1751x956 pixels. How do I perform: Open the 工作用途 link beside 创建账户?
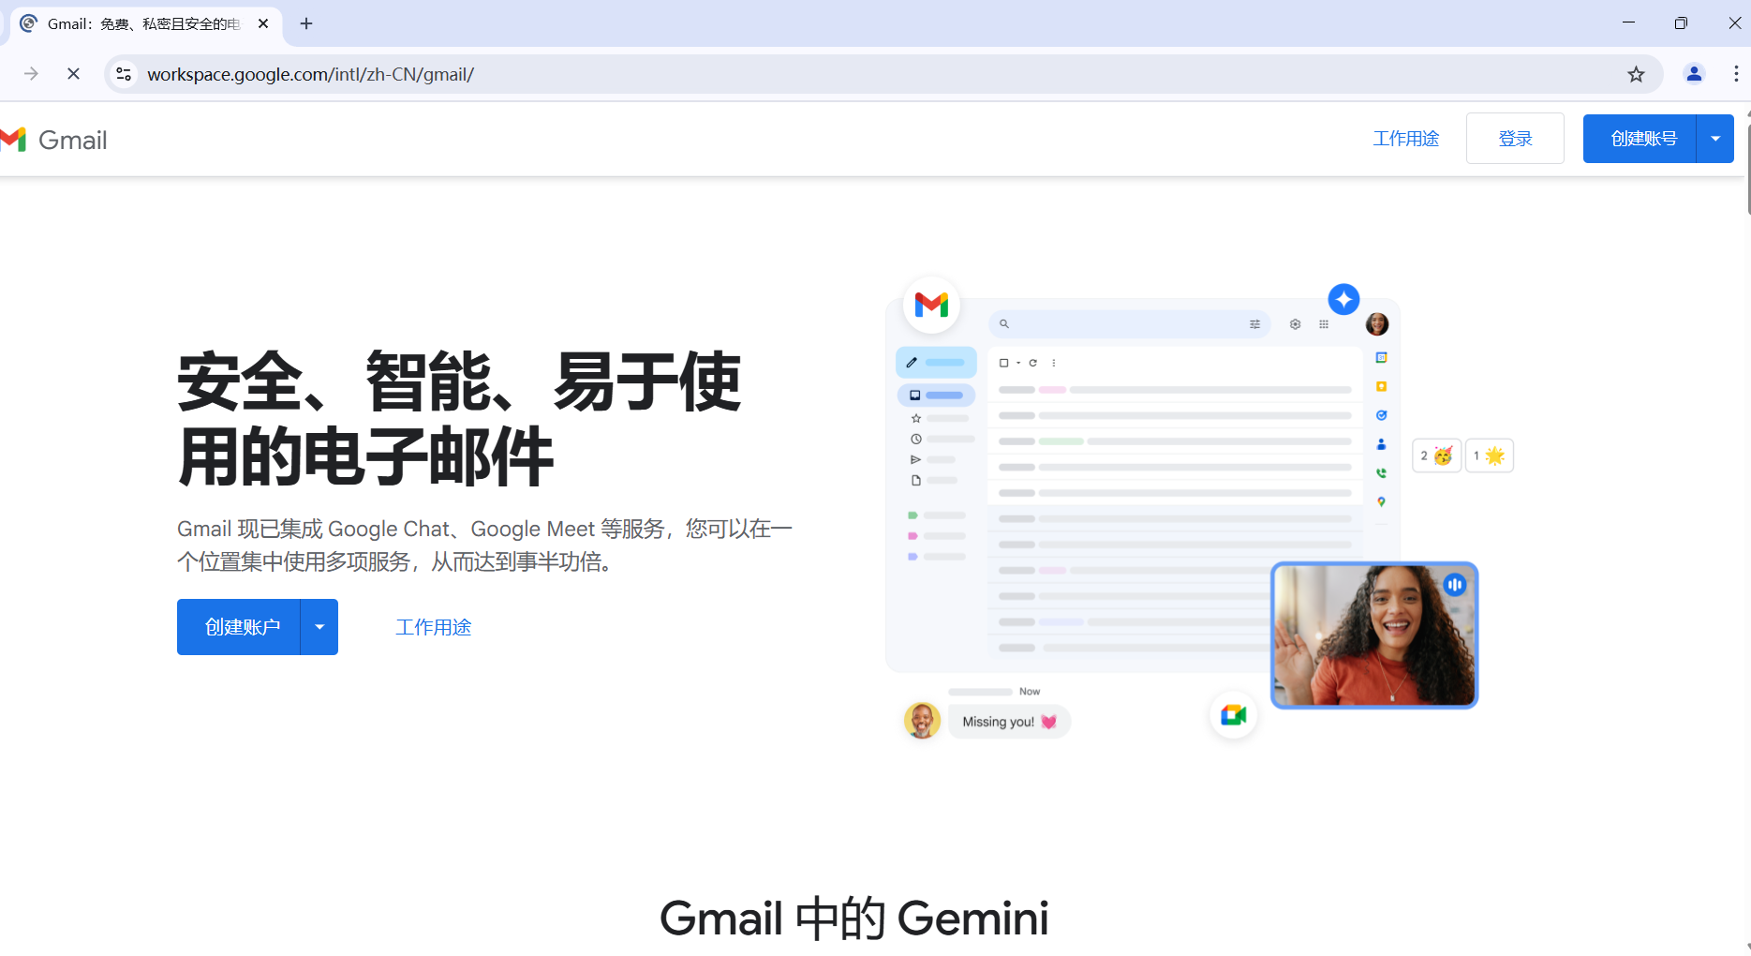pos(433,627)
